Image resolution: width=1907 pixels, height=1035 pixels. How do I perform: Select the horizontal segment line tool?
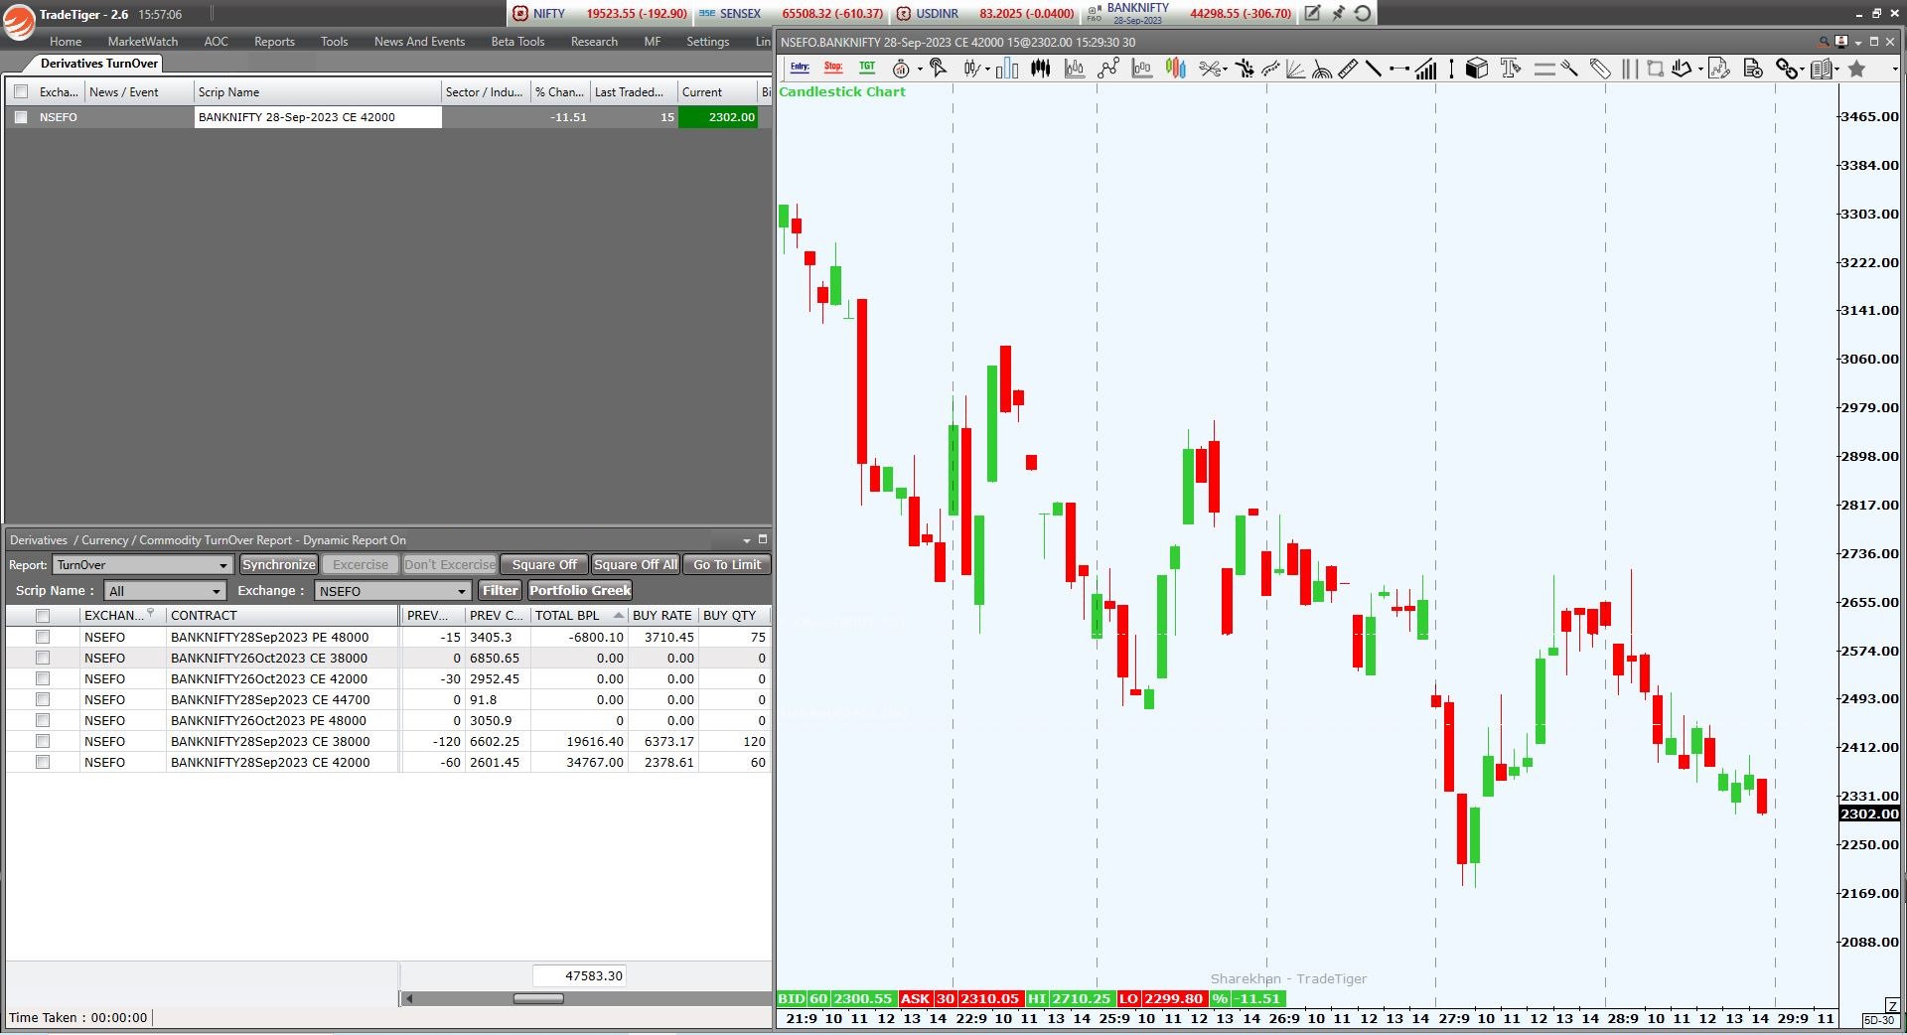tap(1399, 69)
